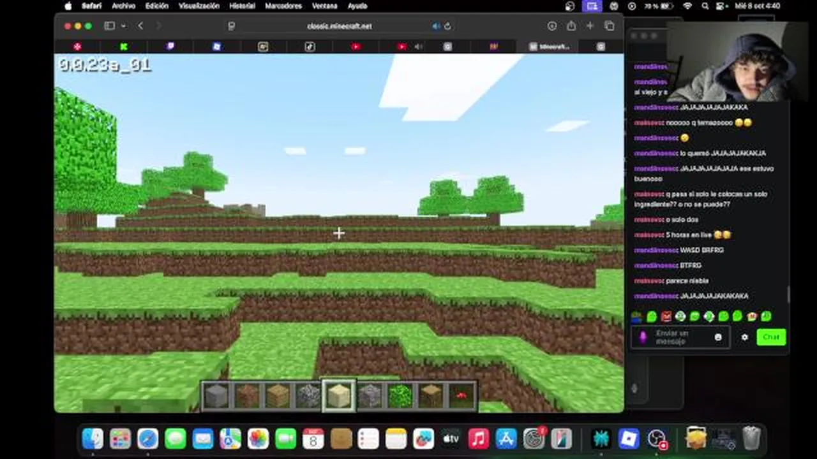The width and height of the screenshot is (817, 459).
Task: Switch to the purple Twitch tab
Action: point(170,47)
